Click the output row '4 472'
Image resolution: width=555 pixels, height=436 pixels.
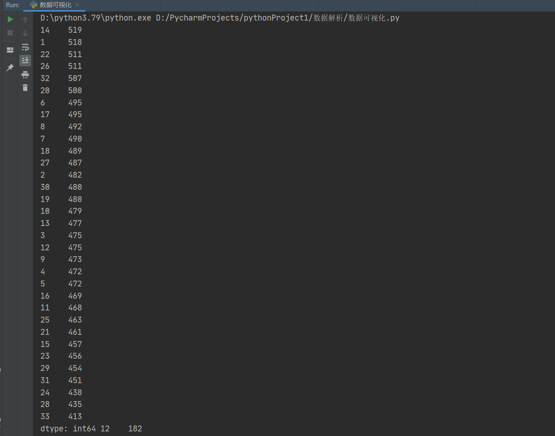[x=61, y=272]
